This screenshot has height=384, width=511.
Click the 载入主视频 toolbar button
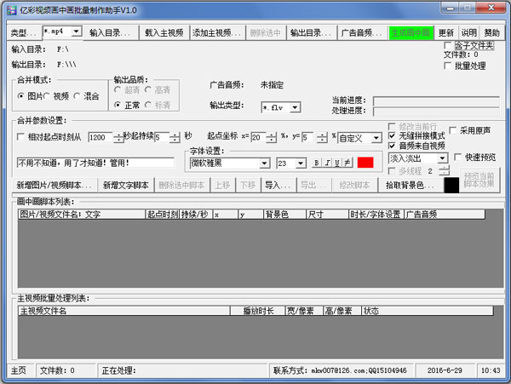[164, 32]
